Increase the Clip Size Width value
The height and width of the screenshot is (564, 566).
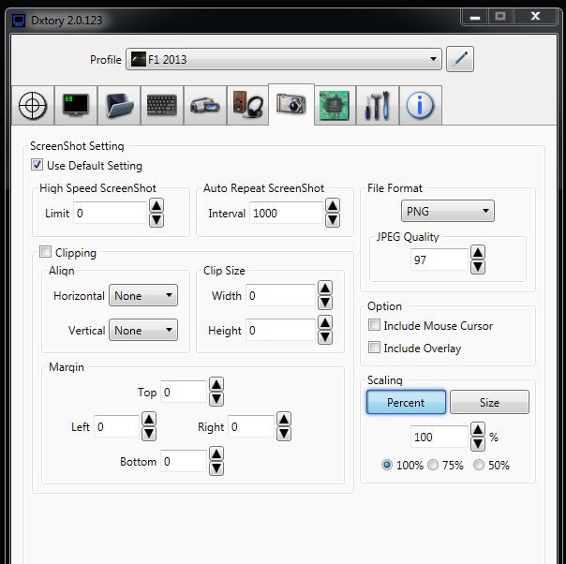325,288
